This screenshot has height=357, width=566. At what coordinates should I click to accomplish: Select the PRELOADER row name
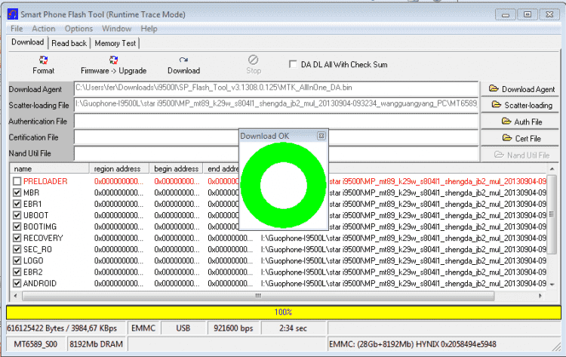pyautogui.click(x=45, y=181)
